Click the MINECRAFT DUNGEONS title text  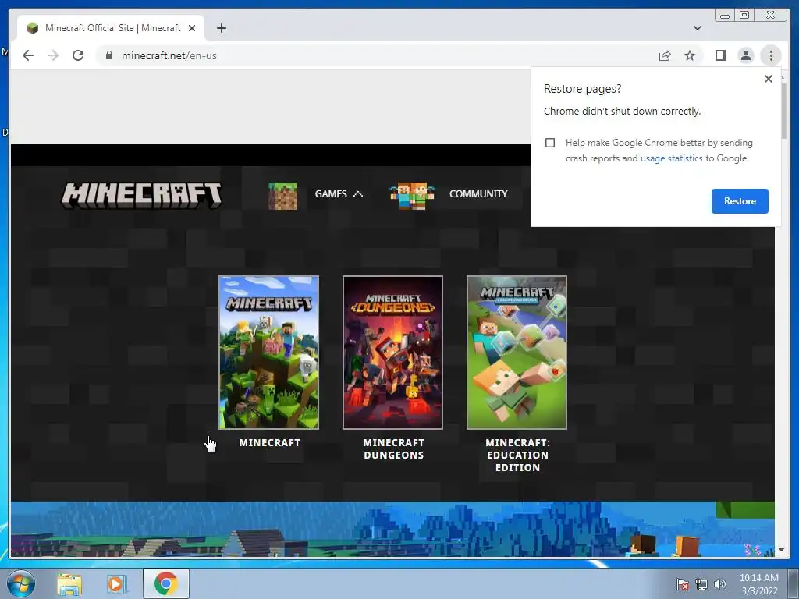coord(393,448)
